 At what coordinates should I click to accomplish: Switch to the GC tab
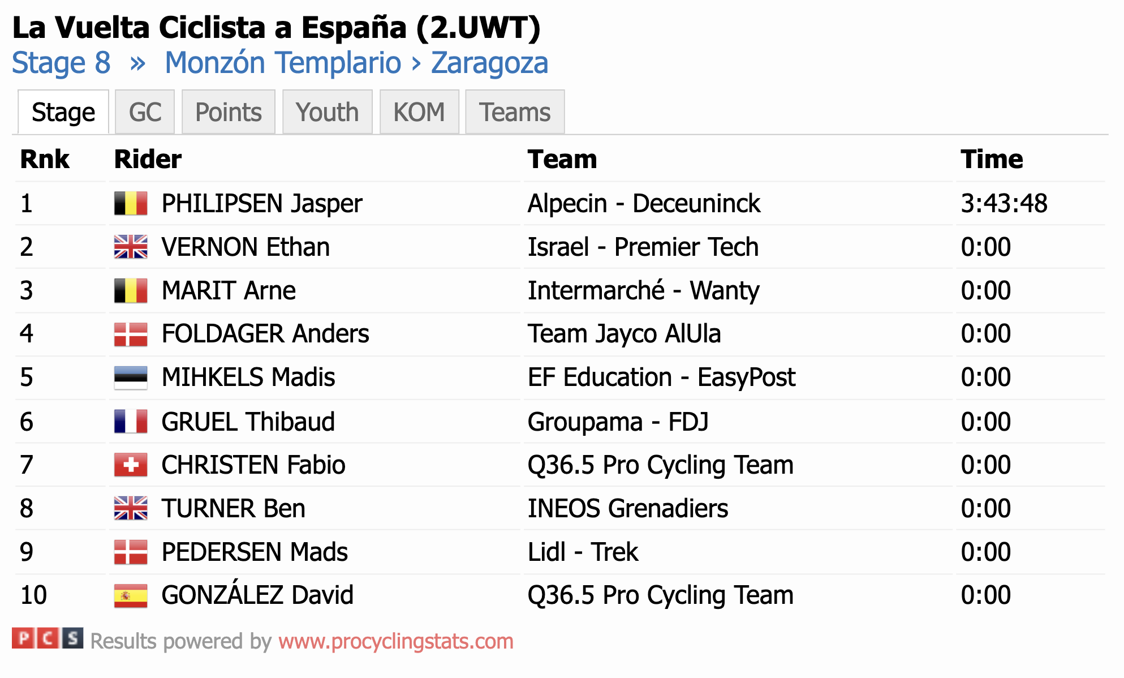[x=145, y=112]
